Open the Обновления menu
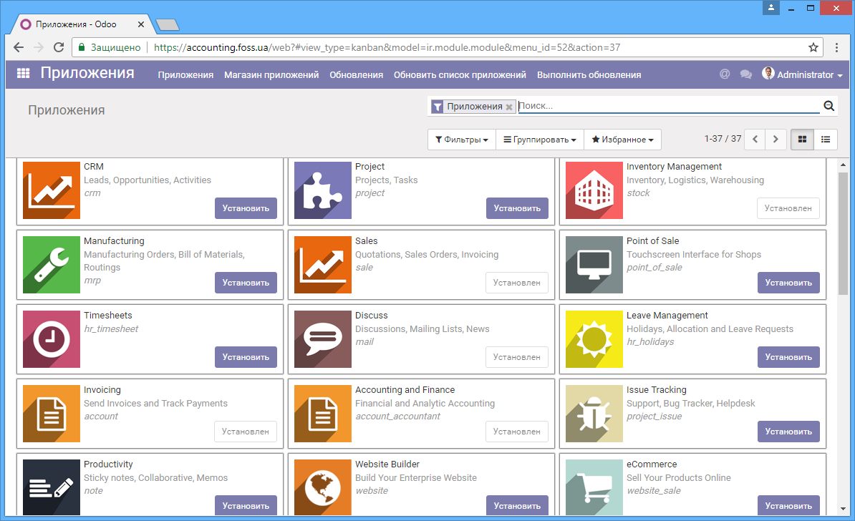 (356, 74)
